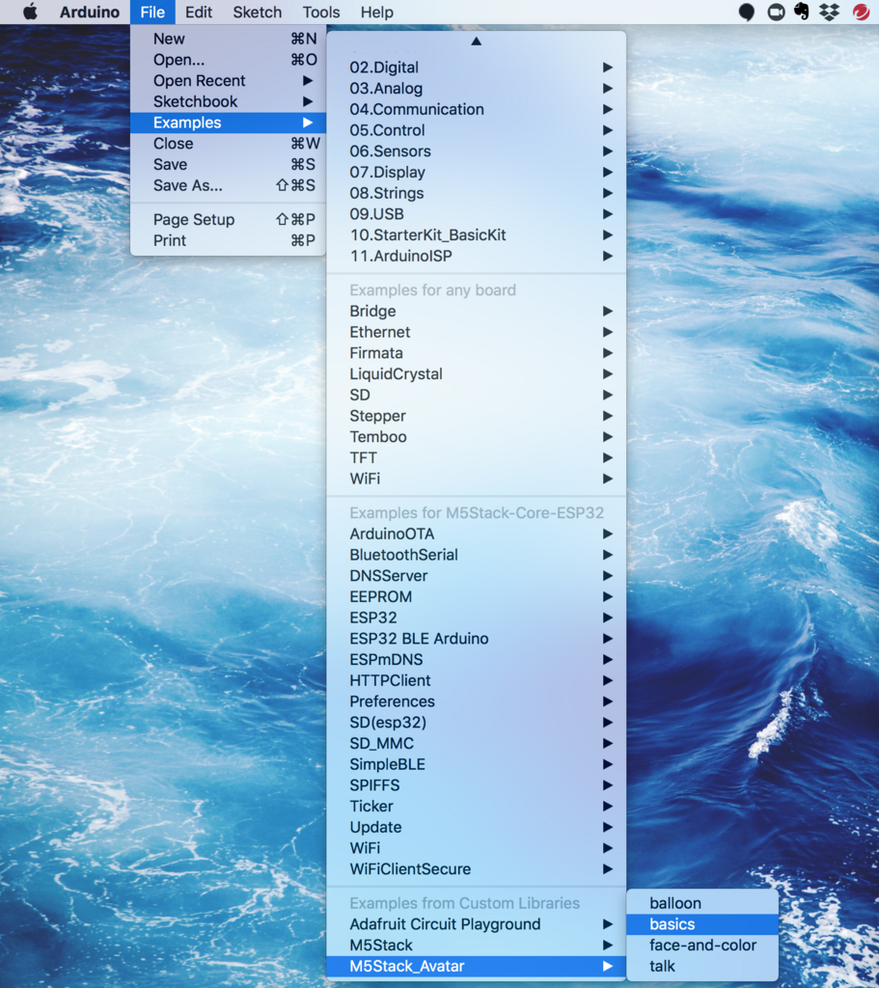Choose Save As... in File menu
Image resolution: width=879 pixels, height=988 pixels.
(x=228, y=185)
